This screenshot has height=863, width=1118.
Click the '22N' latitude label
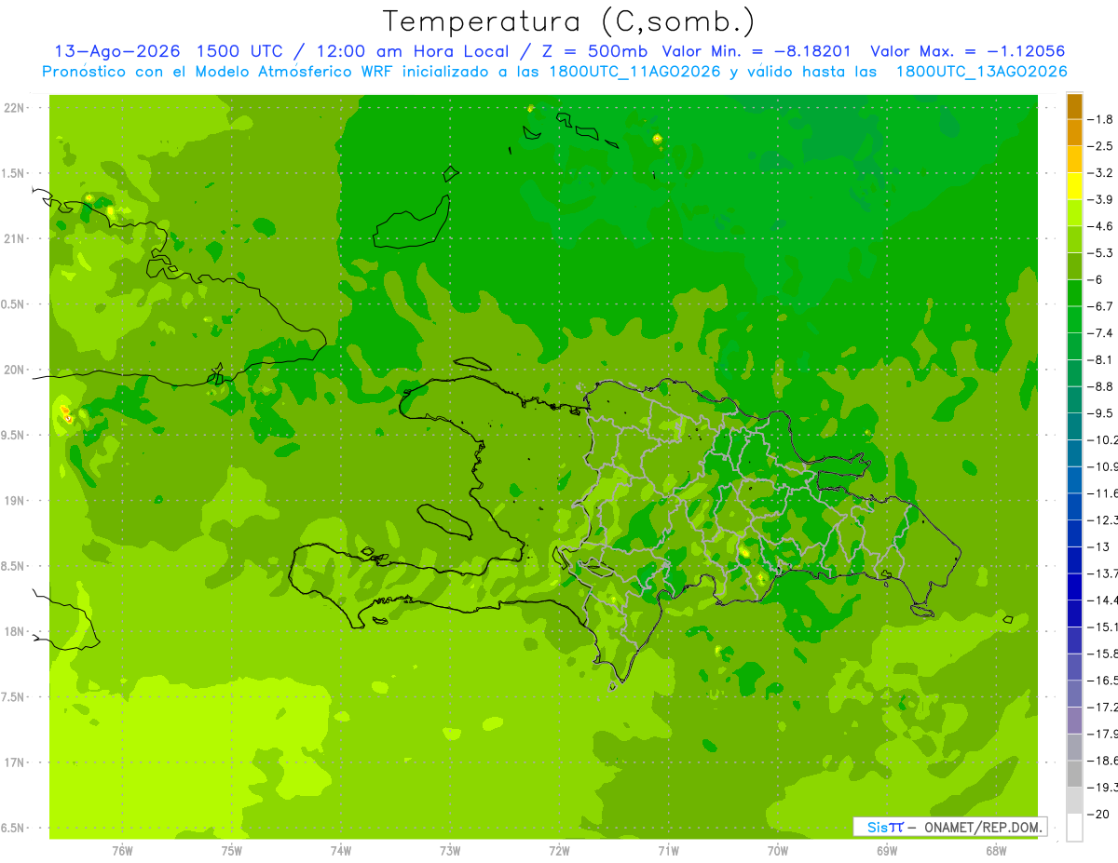tap(14, 108)
